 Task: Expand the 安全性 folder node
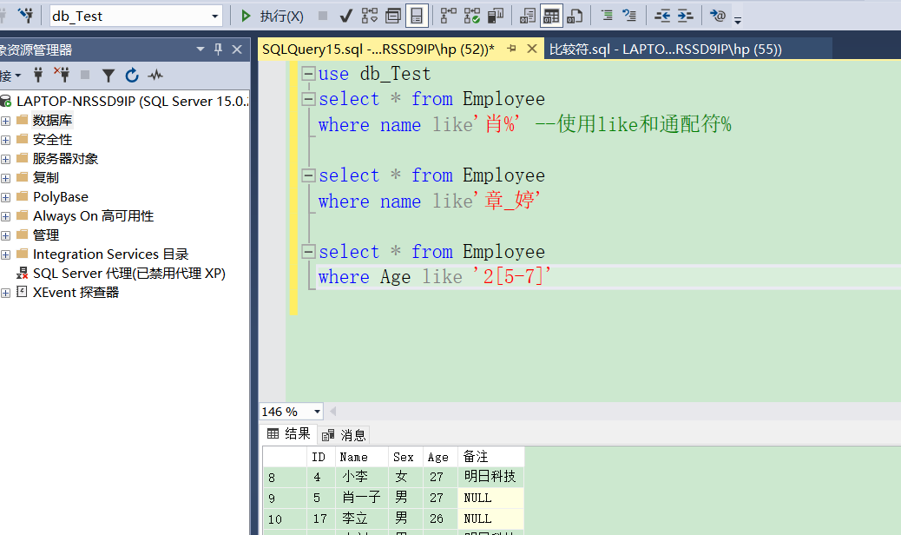pos(6,140)
